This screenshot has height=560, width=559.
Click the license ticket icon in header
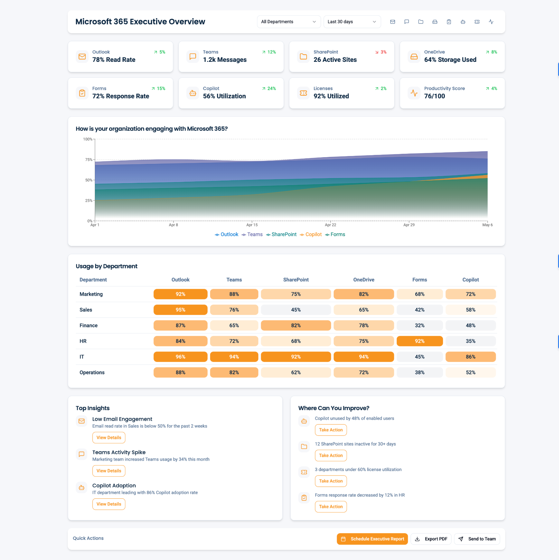point(477,22)
